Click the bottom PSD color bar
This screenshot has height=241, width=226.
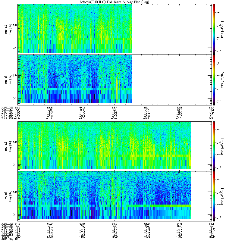214,196
